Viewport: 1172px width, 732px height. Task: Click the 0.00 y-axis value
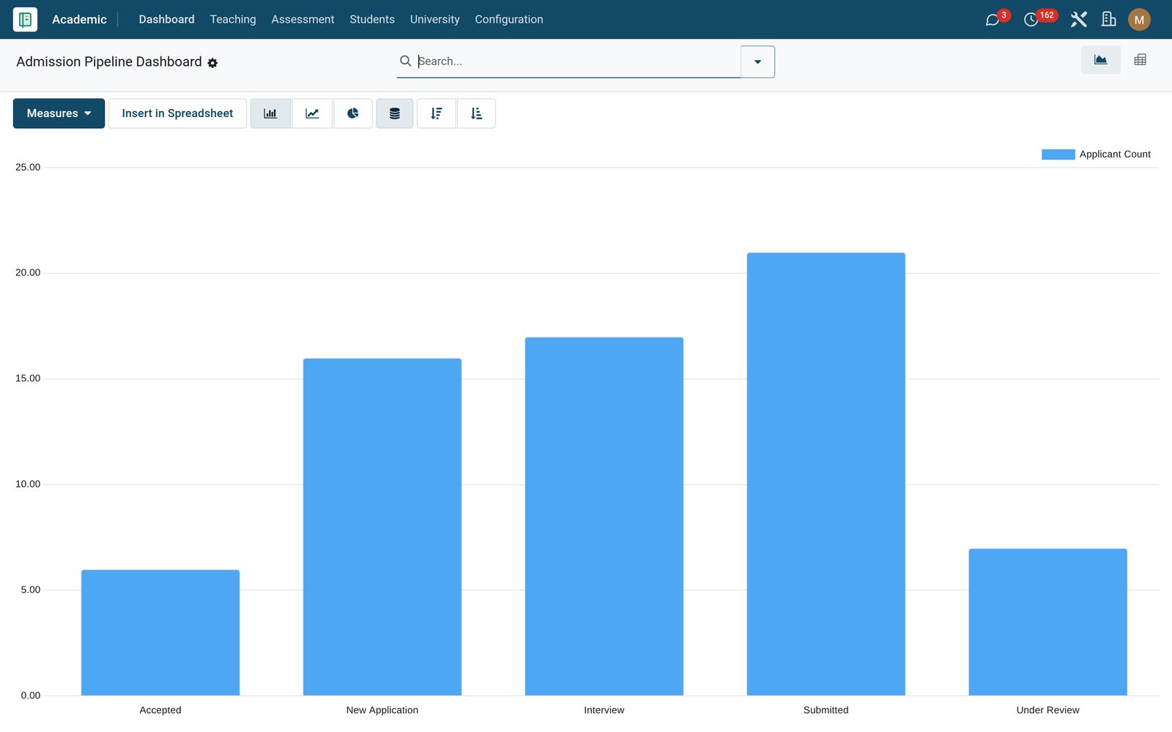pyautogui.click(x=31, y=695)
